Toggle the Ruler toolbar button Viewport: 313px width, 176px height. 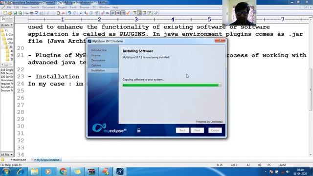click(123, 13)
